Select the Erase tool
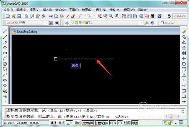This screenshot has height=127, width=189. pos(184,32)
